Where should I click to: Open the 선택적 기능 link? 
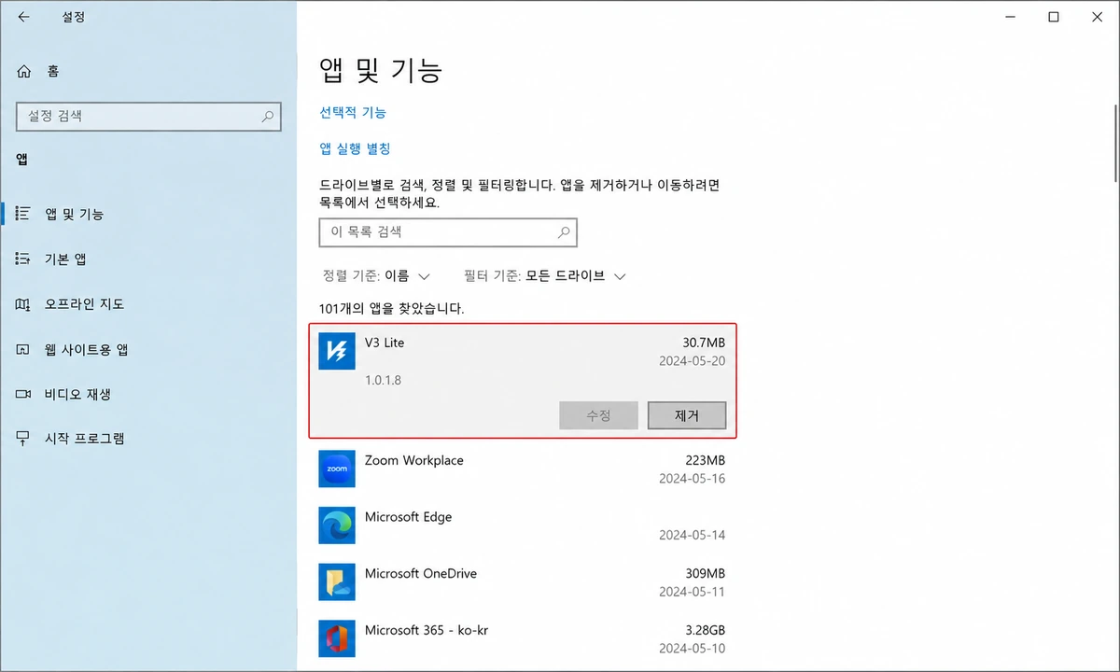353,112
